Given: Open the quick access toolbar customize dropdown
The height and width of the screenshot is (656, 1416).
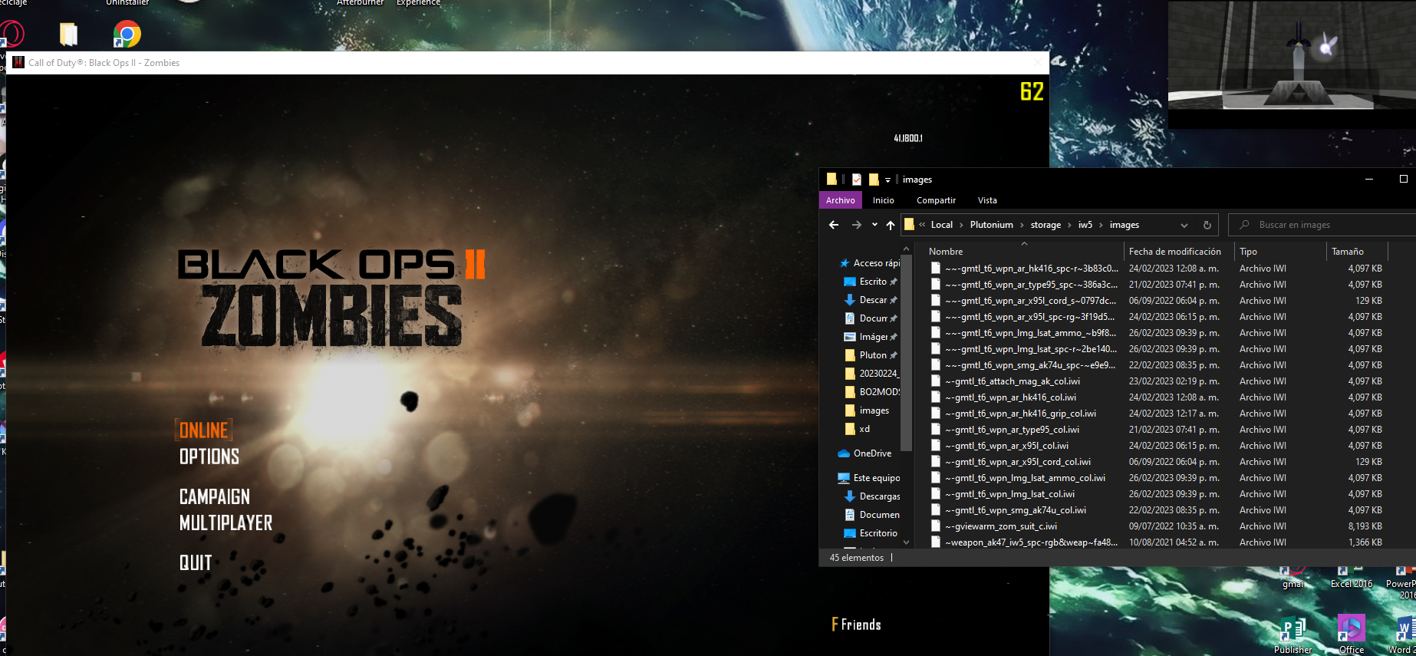Looking at the screenshot, I should (887, 180).
